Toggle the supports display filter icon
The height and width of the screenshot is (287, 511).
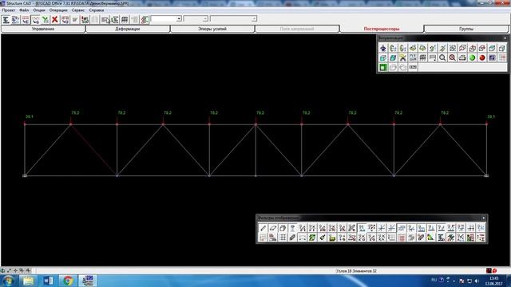tap(292, 228)
